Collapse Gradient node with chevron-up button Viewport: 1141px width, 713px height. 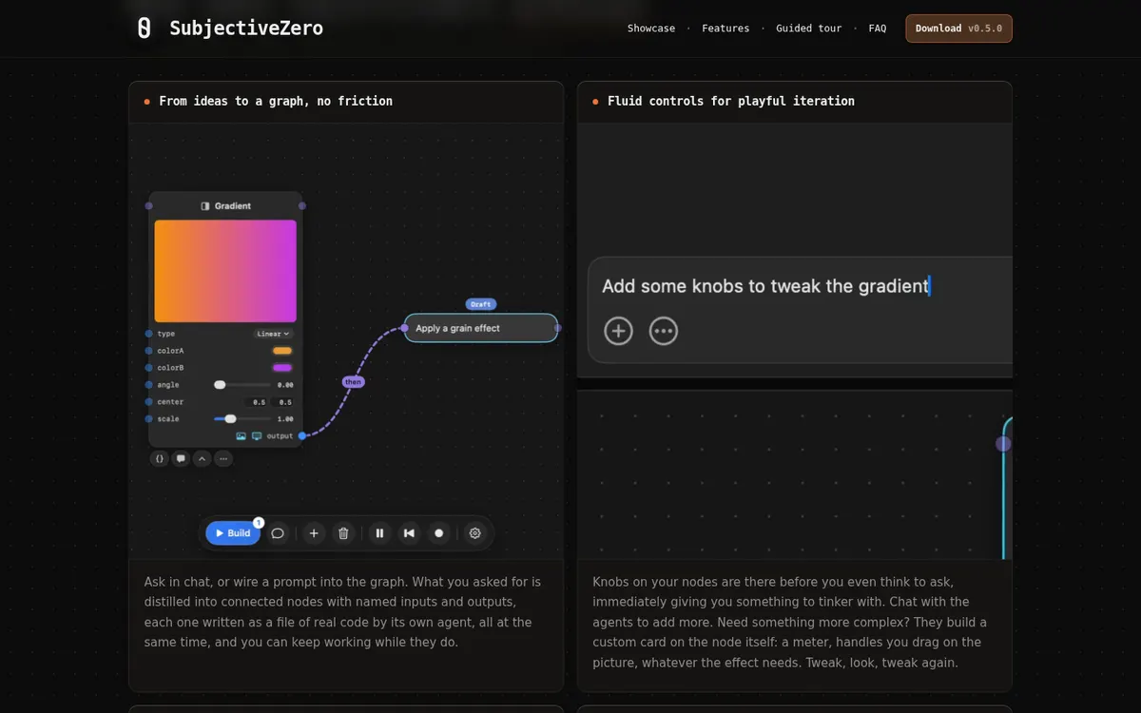click(202, 458)
